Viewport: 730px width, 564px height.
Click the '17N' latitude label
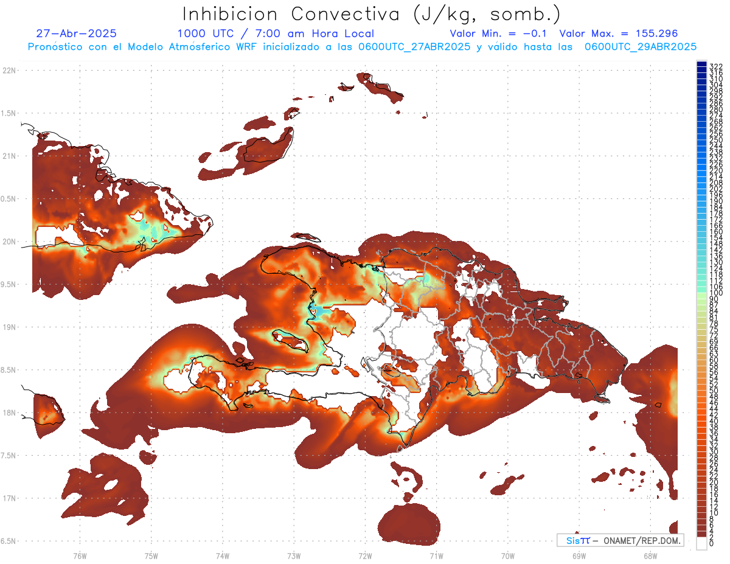click(9, 498)
